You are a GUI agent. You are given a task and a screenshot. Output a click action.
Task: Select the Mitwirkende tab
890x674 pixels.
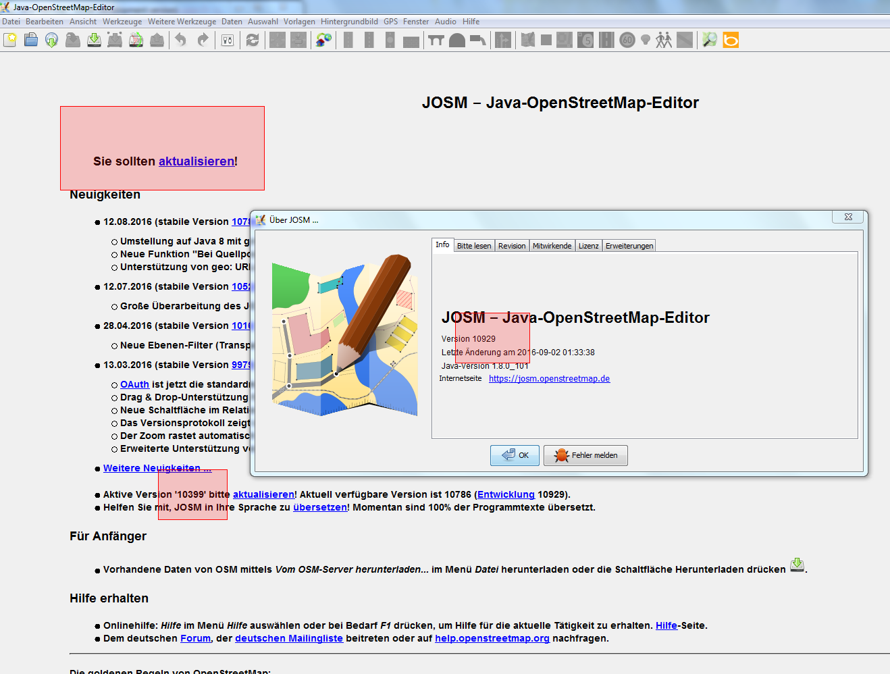point(552,246)
